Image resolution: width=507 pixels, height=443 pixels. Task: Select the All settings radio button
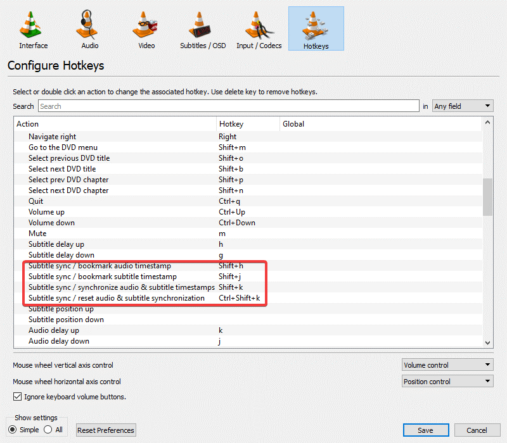(x=48, y=429)
